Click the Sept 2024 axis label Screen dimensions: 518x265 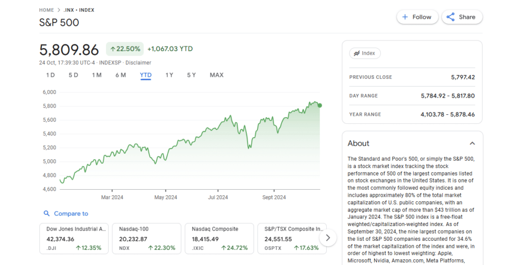click(274, 197)
